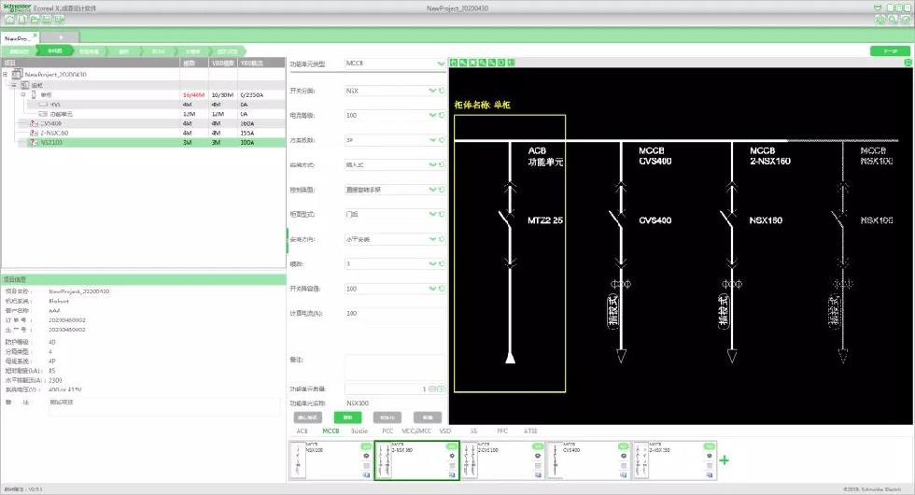Viewport: 915px width, 495px height.
Task: Close the NewPro... document tab
Action: pos(35,35)
